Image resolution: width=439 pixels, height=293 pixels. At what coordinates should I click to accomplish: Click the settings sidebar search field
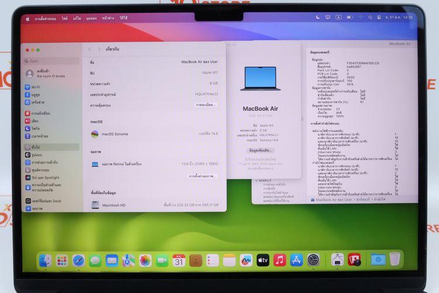52,61
